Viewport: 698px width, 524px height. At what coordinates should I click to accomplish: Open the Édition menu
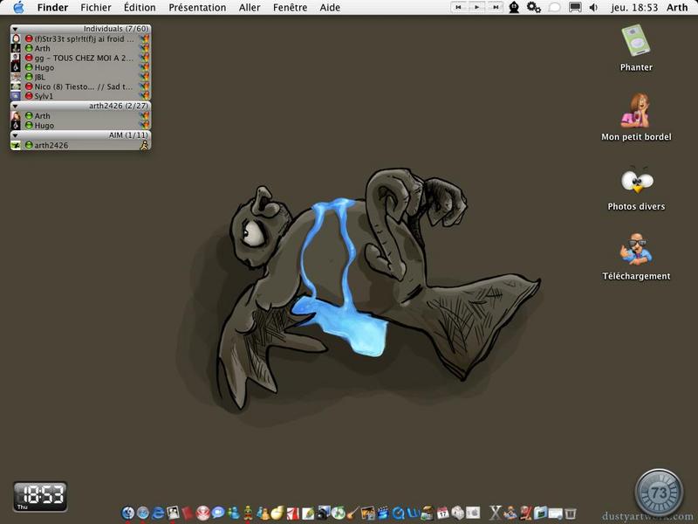click(x=140, y=8)
